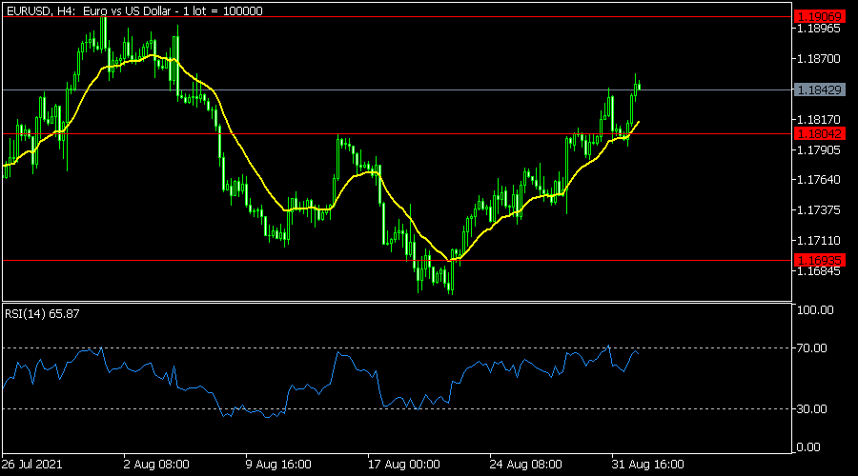
Task: Click the RSI 100.00 scale label
Action: point(815,309)
